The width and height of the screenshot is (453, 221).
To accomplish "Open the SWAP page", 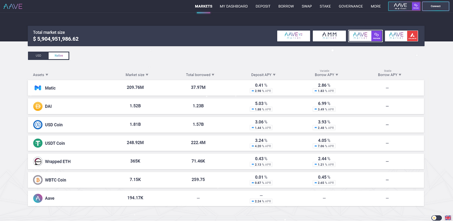I will (x=307, y=6).
